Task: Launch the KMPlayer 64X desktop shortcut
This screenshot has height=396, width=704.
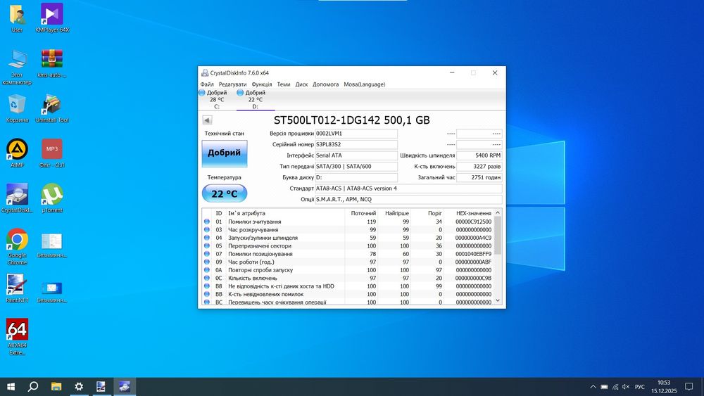Action: [x=52, y=18]
